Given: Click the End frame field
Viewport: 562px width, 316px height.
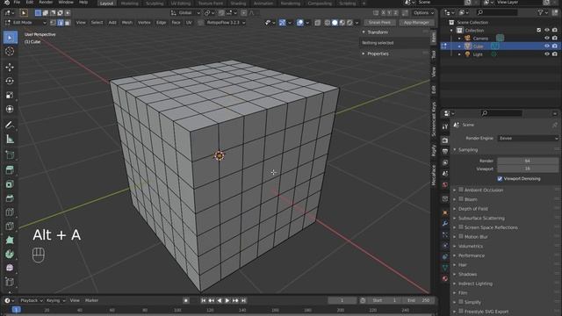Looking at the screenshot, I should (419, 300).
